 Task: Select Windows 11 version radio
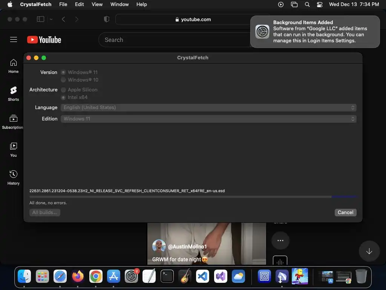tap(63, 72)
